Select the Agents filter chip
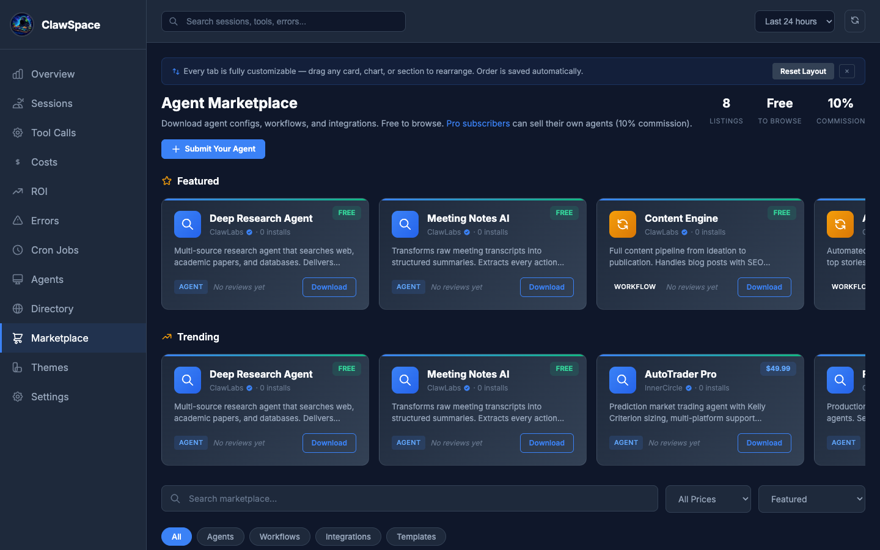880x550 pixels. [221, 537]
